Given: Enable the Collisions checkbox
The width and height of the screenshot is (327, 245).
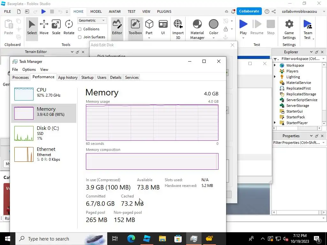Looking at the screenshot, I should click(80, 29).
